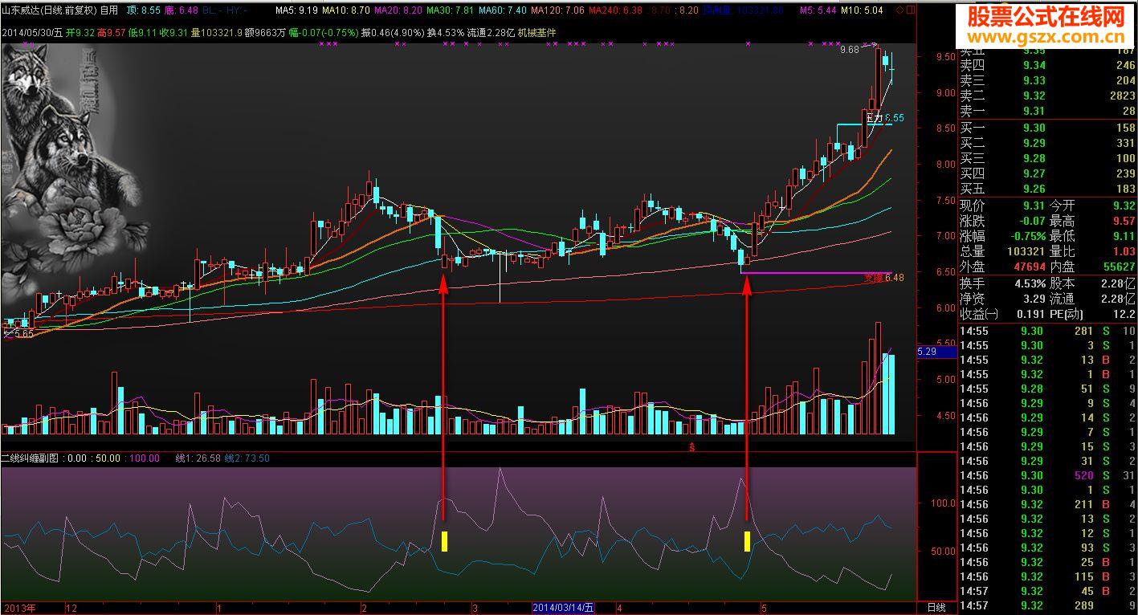Viewport: 1138px width, 615px height.
Task: Click the 2013年 label on the time axis
Action: [x=18, y=608]
